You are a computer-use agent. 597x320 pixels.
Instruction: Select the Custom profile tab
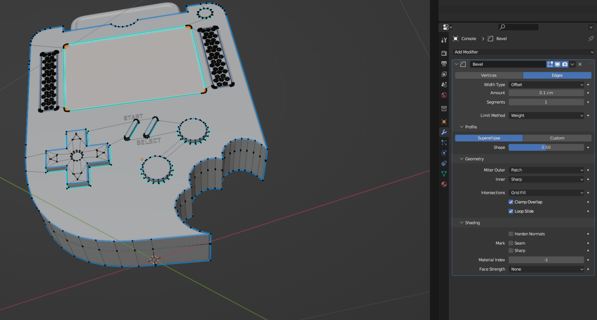click(x=557, y=138)
